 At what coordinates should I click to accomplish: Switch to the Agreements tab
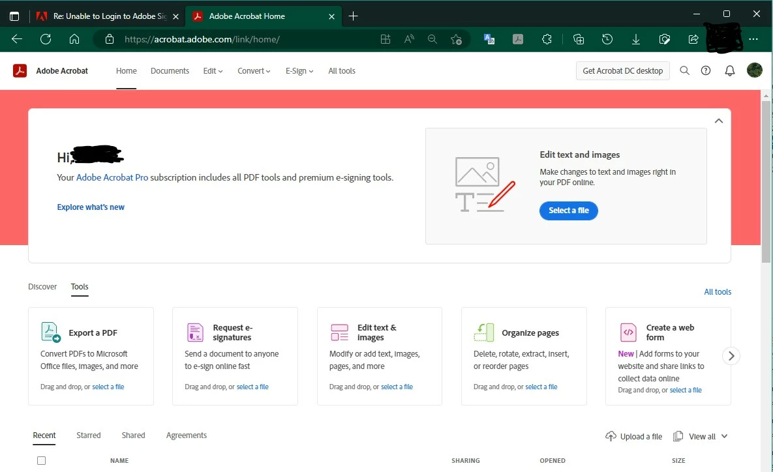click(187, 435)
